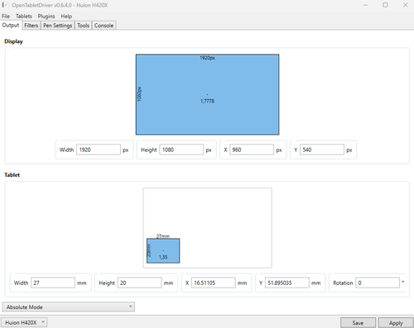Click the Save button

358,323
